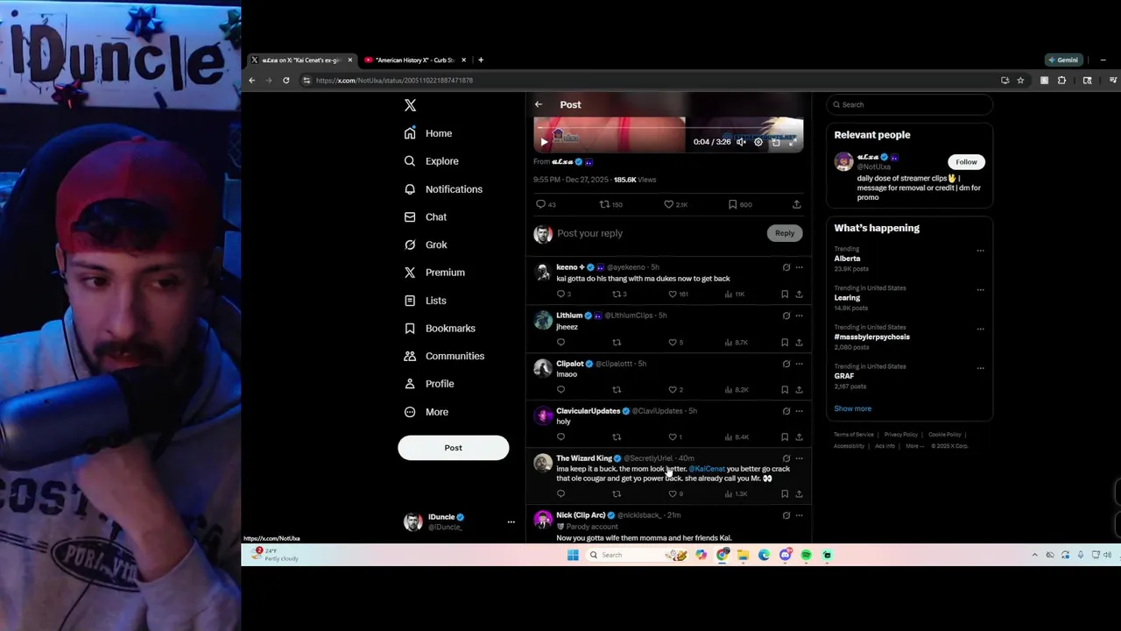View stats on ClavicularUpdates' reply showing 8.4K

point(737,437)
